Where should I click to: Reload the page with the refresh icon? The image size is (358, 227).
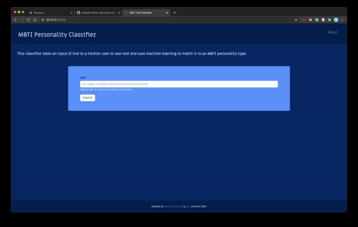(28, 20)
